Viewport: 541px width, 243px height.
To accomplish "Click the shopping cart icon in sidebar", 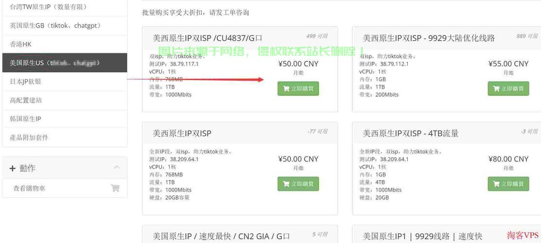I will tap(115, 188).
